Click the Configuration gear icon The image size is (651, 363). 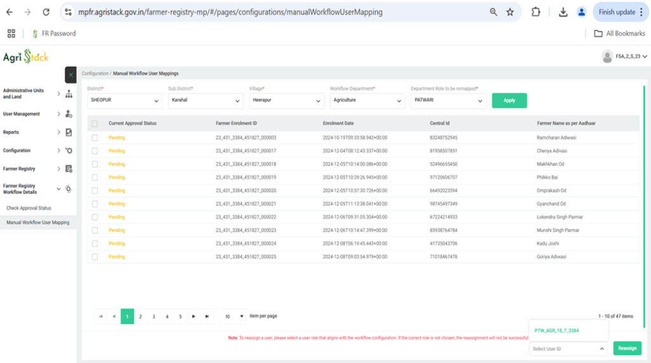[x=69, y=151]
